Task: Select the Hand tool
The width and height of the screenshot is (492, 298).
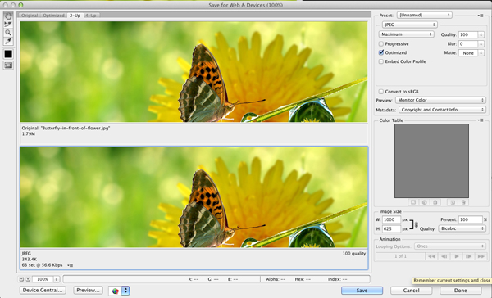Action: tap(8, 16)
